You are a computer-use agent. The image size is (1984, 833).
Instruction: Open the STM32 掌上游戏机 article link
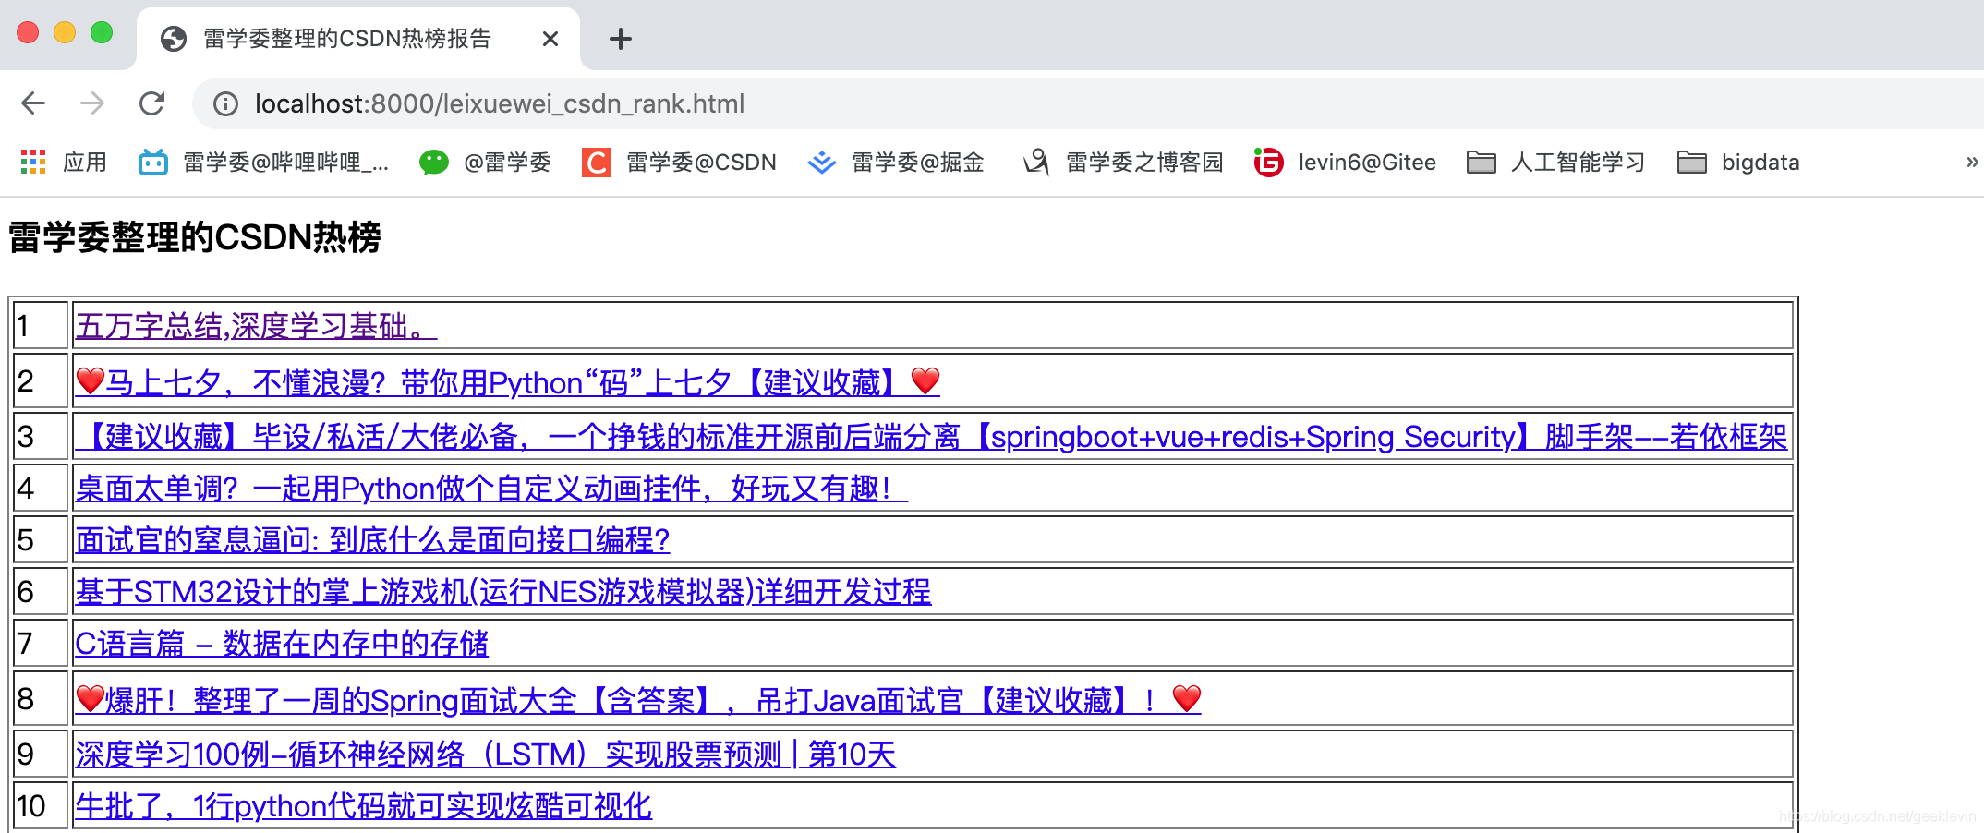[x=503, y=592]
